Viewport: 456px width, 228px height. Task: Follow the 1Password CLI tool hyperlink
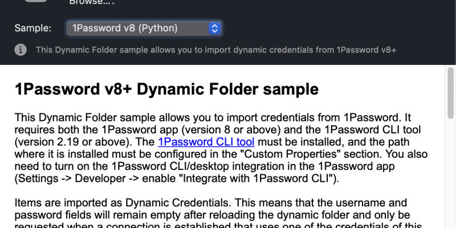point(206,141)
